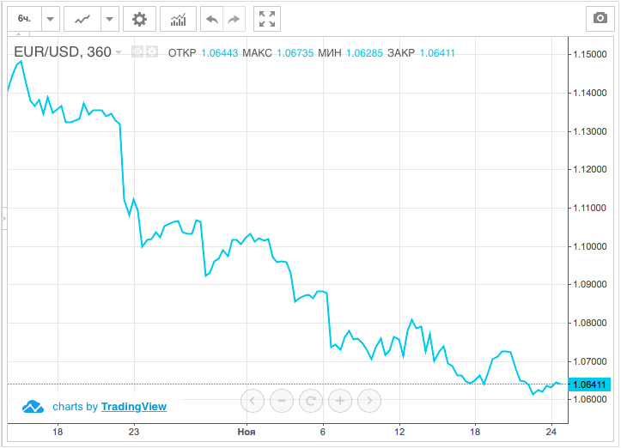The width and height of the screenshot is (621, 448).
Task: Open chart properties with the gear icon
Action: tap(139, 18)
